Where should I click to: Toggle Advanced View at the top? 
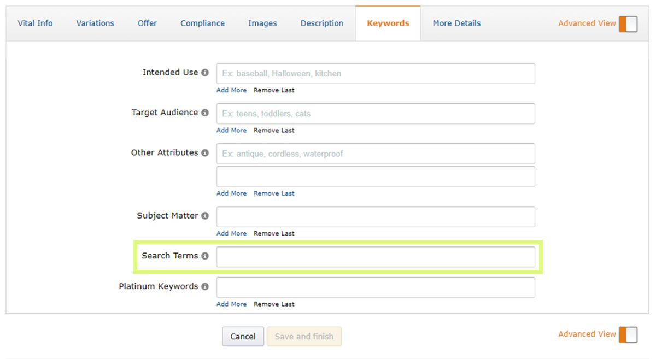[x=628, y=23]
